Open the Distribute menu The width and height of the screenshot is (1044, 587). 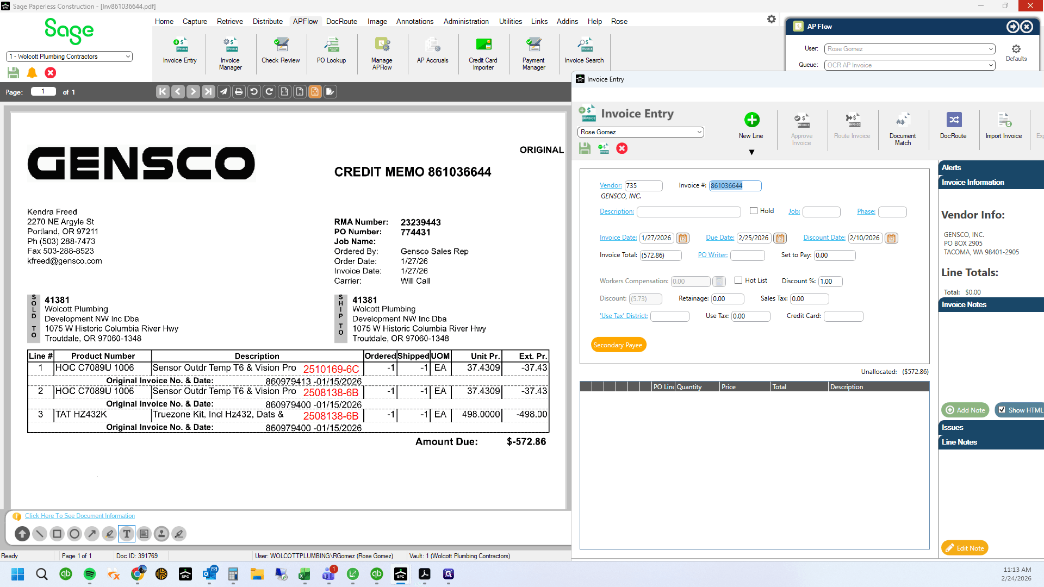(268, 21)
